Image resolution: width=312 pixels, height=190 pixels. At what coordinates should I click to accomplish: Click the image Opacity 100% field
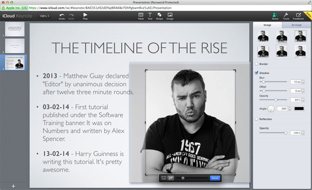tap(296, 133)
